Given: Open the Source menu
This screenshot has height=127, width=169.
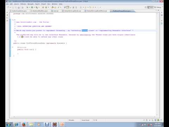Looking at the screenshot, I should [17, 4].
